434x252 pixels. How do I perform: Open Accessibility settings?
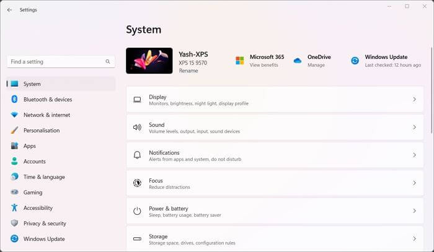pos(61,207)
